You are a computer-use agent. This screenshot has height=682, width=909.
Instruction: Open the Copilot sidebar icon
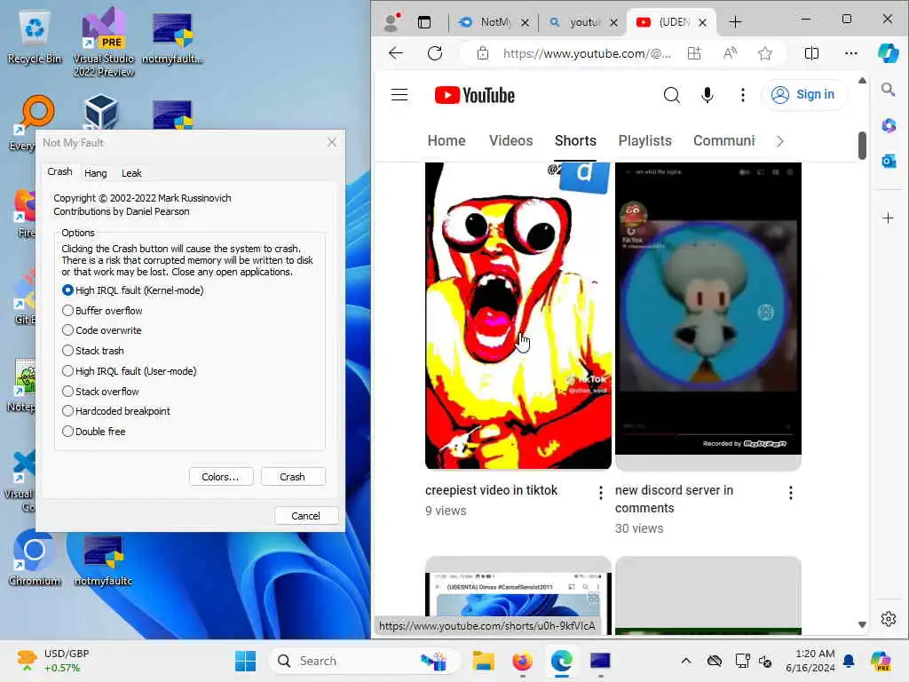click(888, 52)
